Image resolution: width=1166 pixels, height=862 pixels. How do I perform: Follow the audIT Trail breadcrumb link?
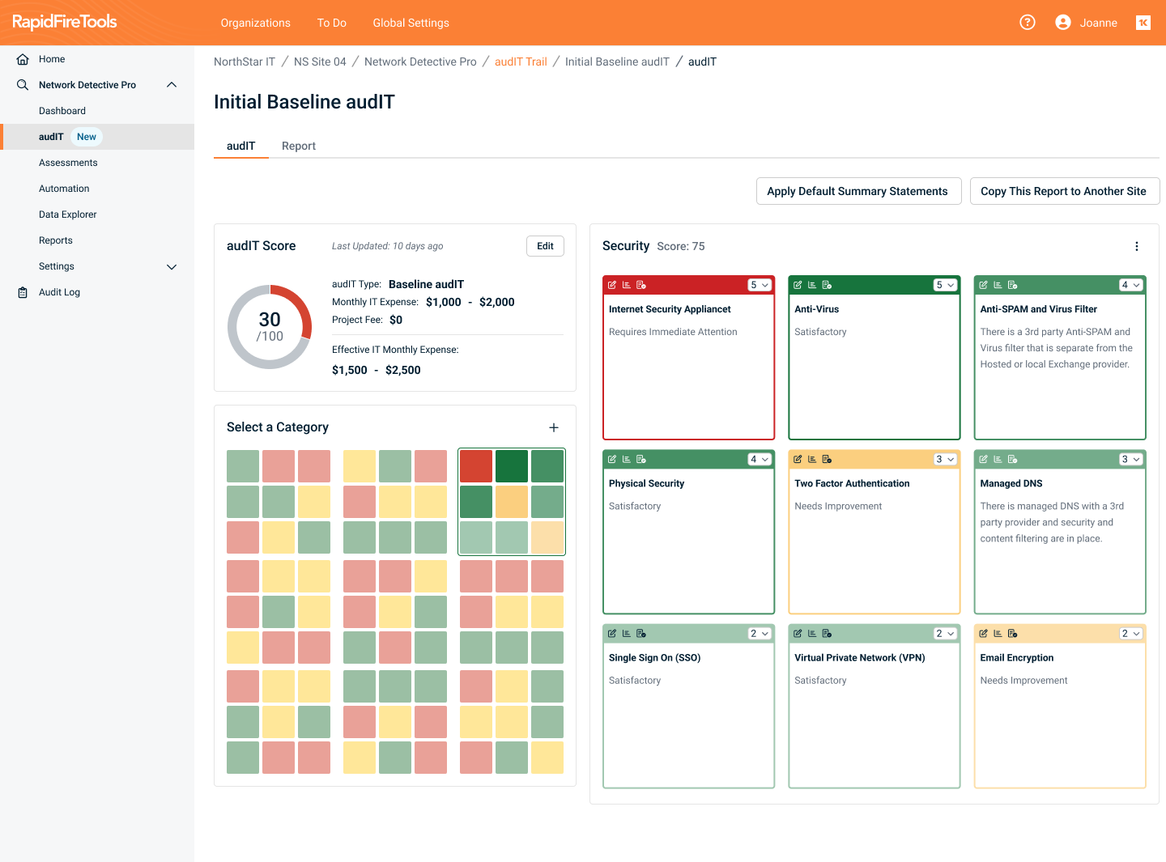pyautogui.click(x=521, y=62)
